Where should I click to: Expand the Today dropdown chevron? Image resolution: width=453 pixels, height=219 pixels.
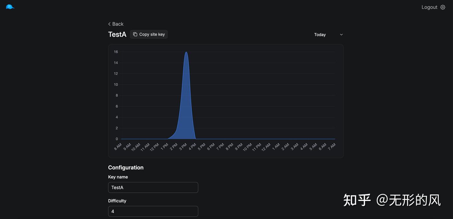point(341,35)
